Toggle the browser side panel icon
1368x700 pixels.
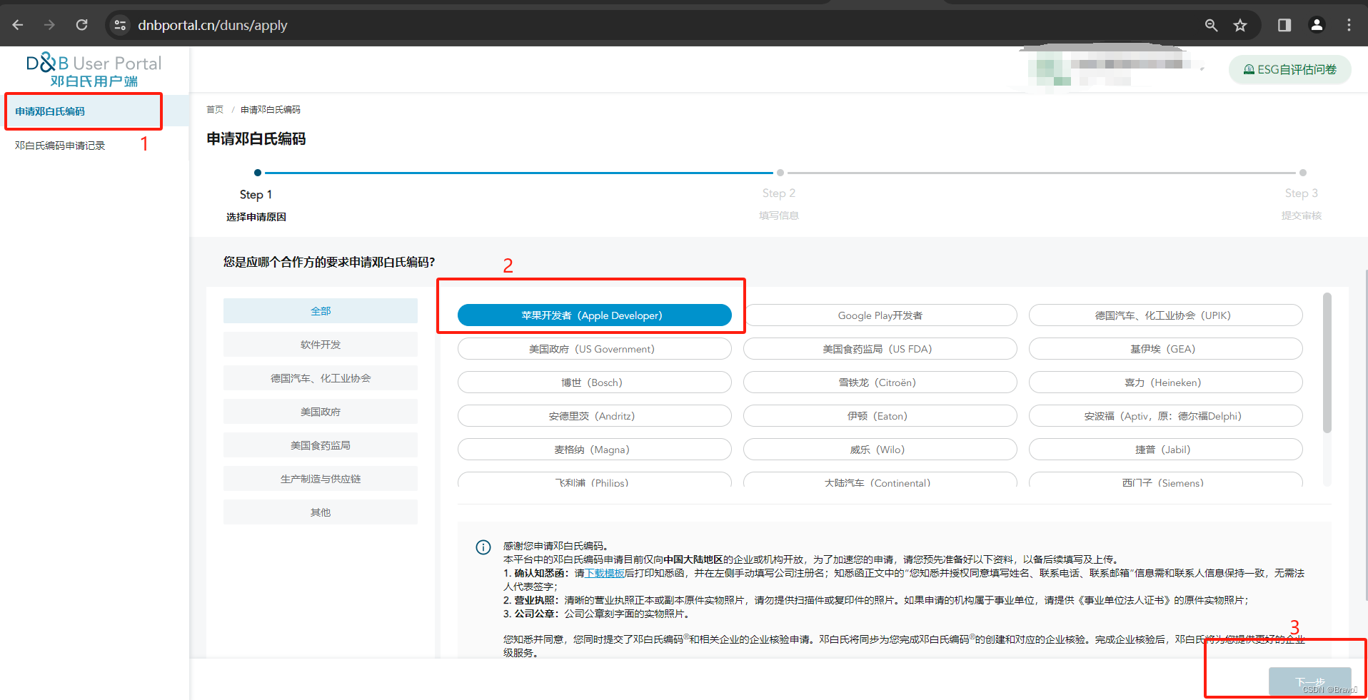point(1284,25)
